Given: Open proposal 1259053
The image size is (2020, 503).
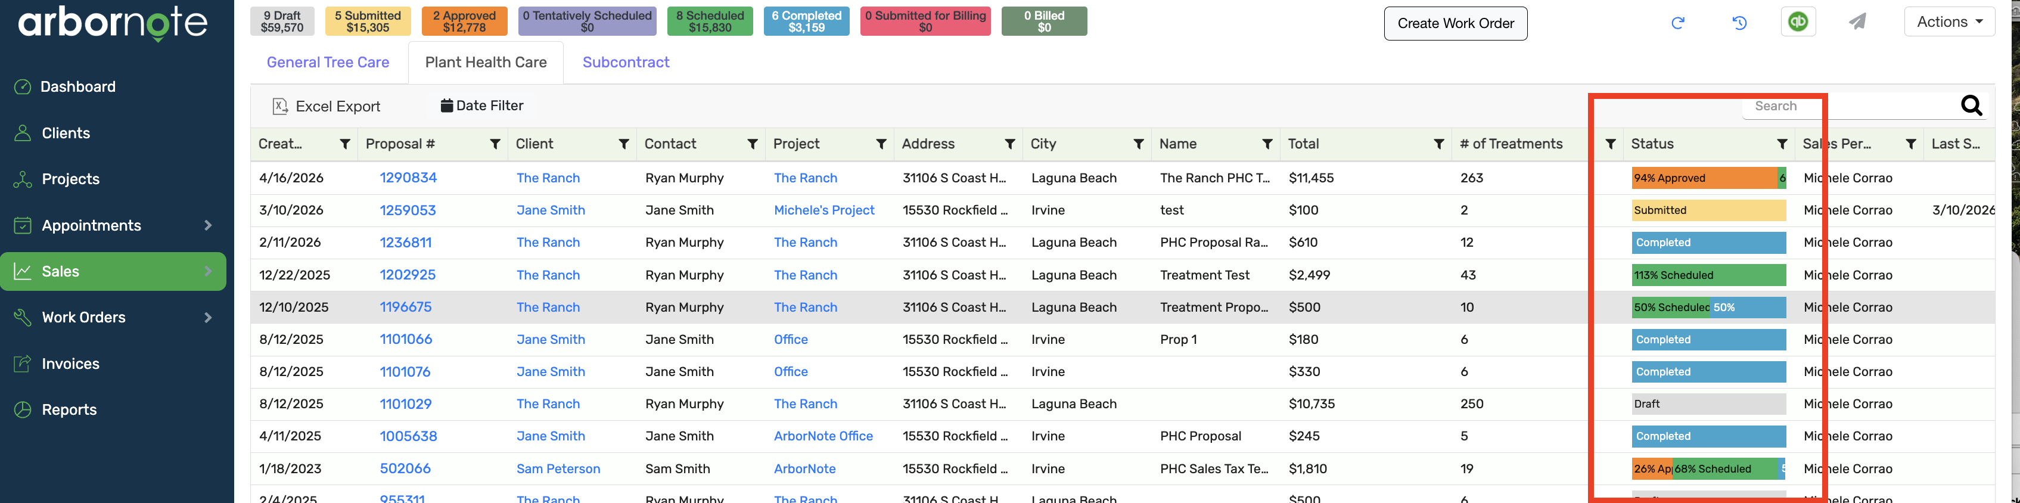Looking at the screenshot, I should click(408, 210).
